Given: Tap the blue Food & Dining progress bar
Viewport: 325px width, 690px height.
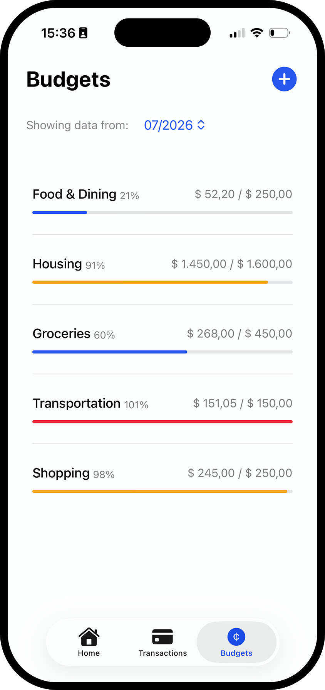Looking at the screenshot, I should tap(60, 213).
